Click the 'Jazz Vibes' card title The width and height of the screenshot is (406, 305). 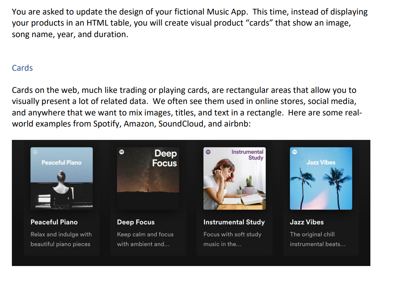point(306,222)
